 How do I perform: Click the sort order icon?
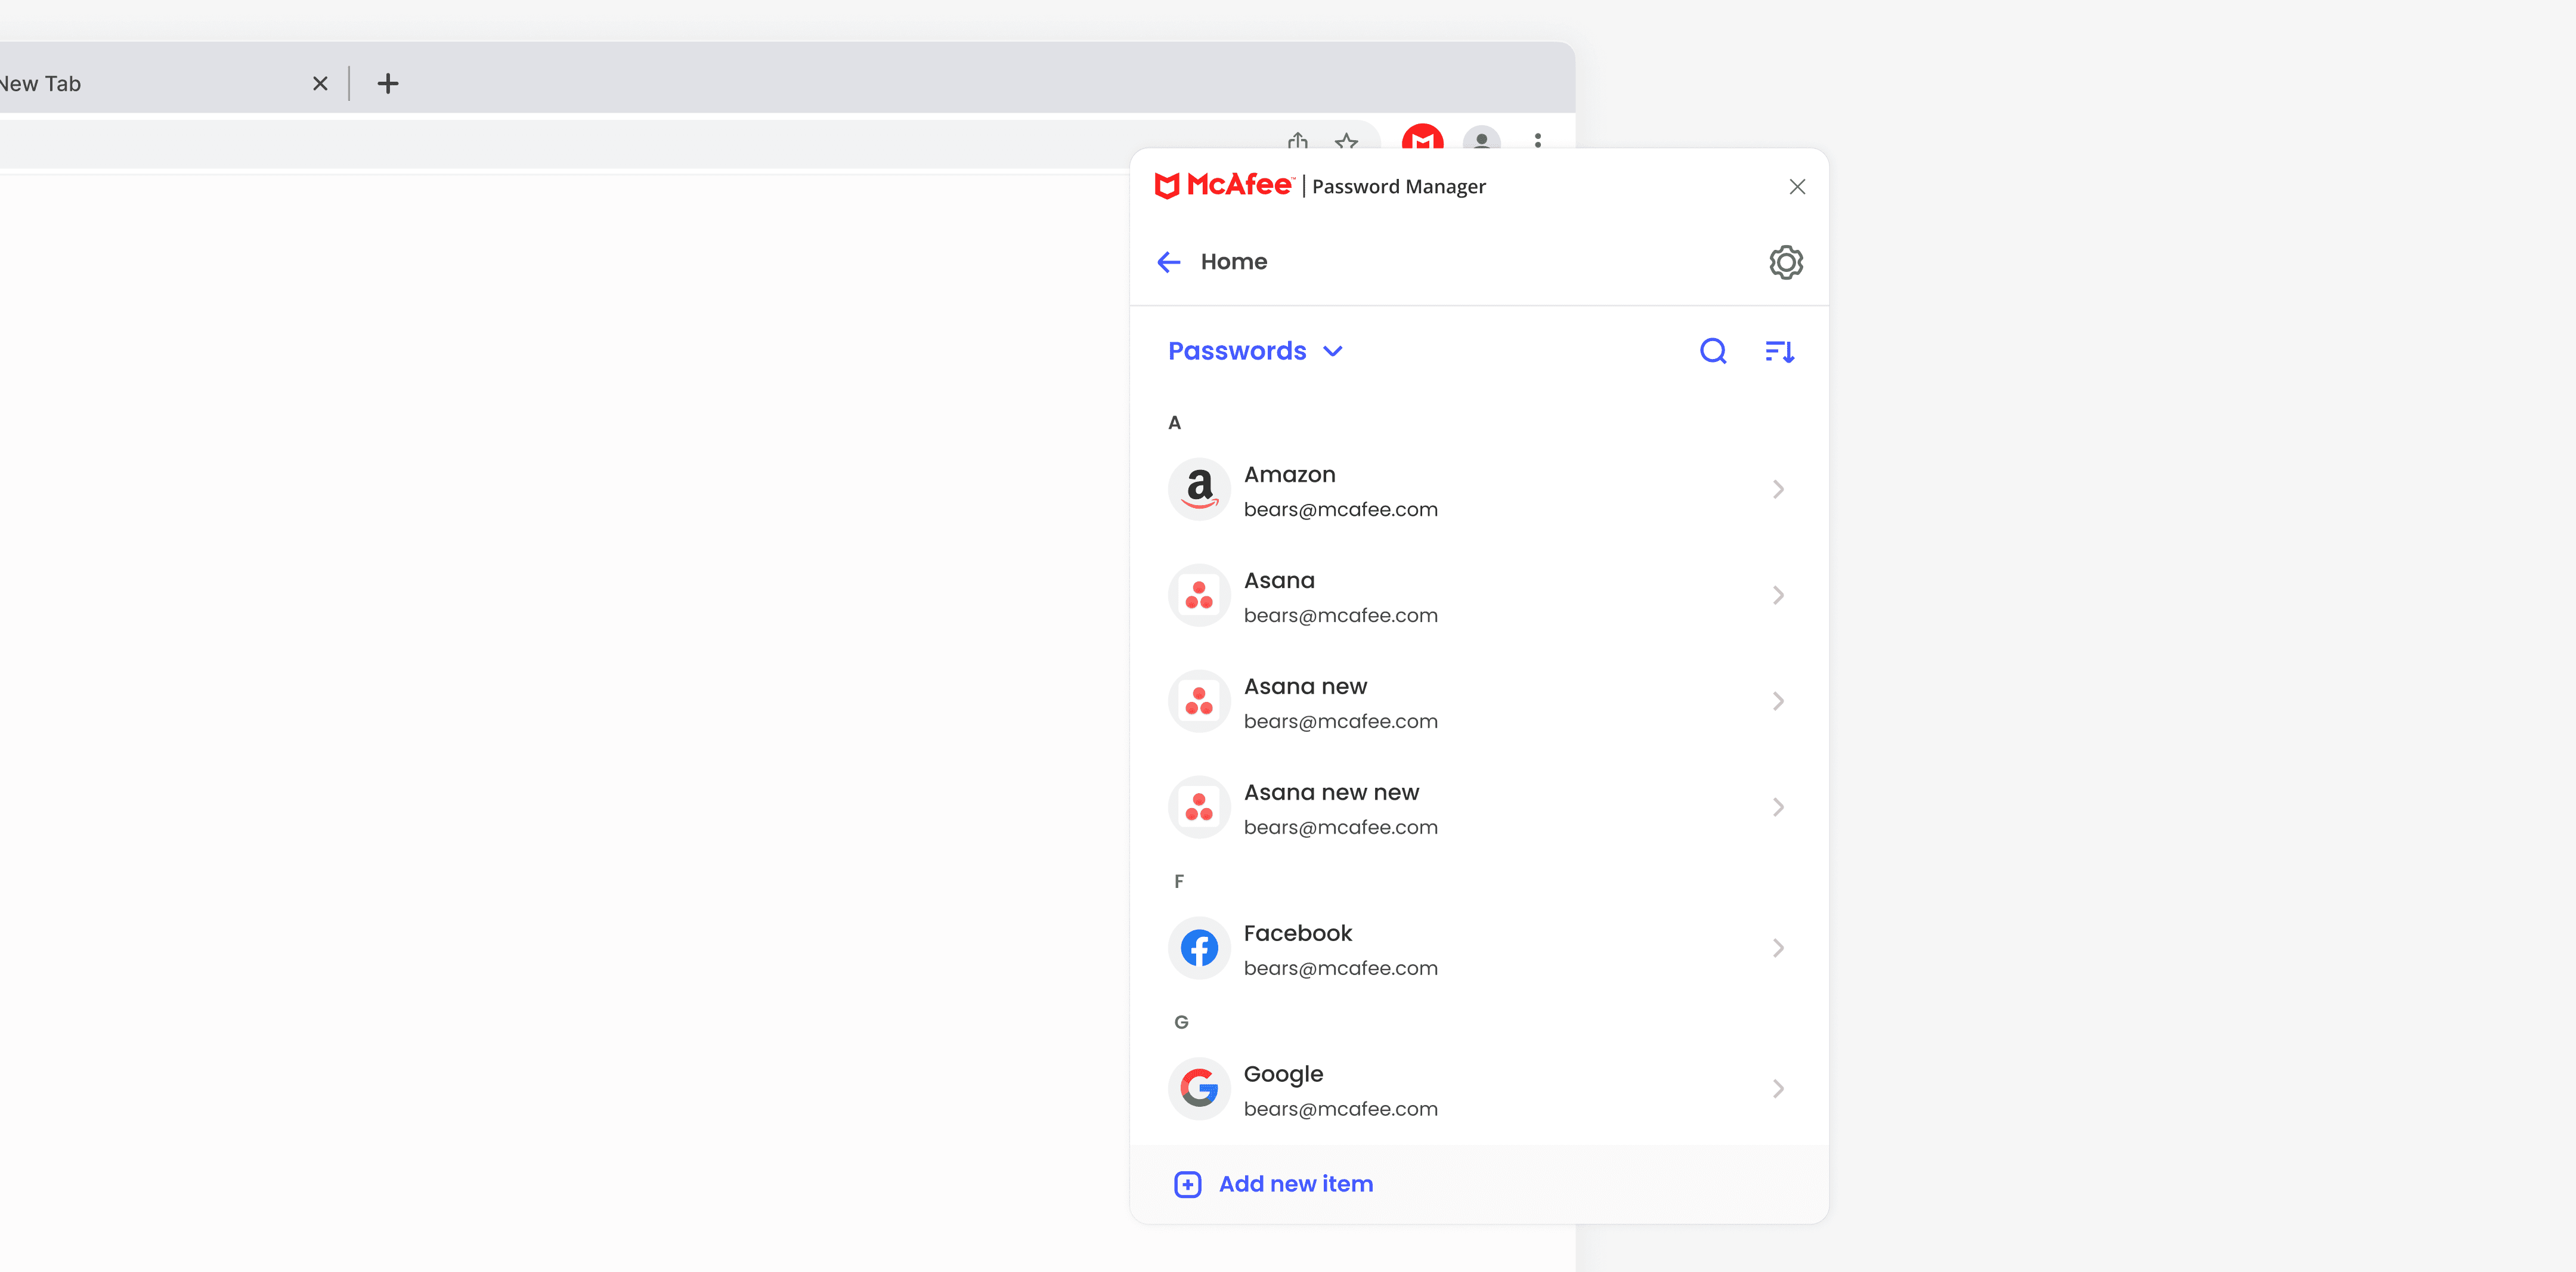coord(1779,351)
